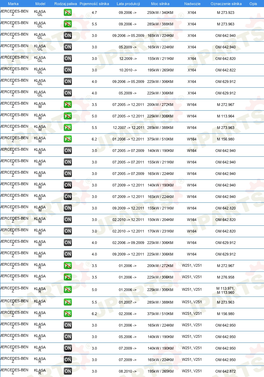
Task: Click the Model column header
Action: pyautogui.click(x=40, y=4)
